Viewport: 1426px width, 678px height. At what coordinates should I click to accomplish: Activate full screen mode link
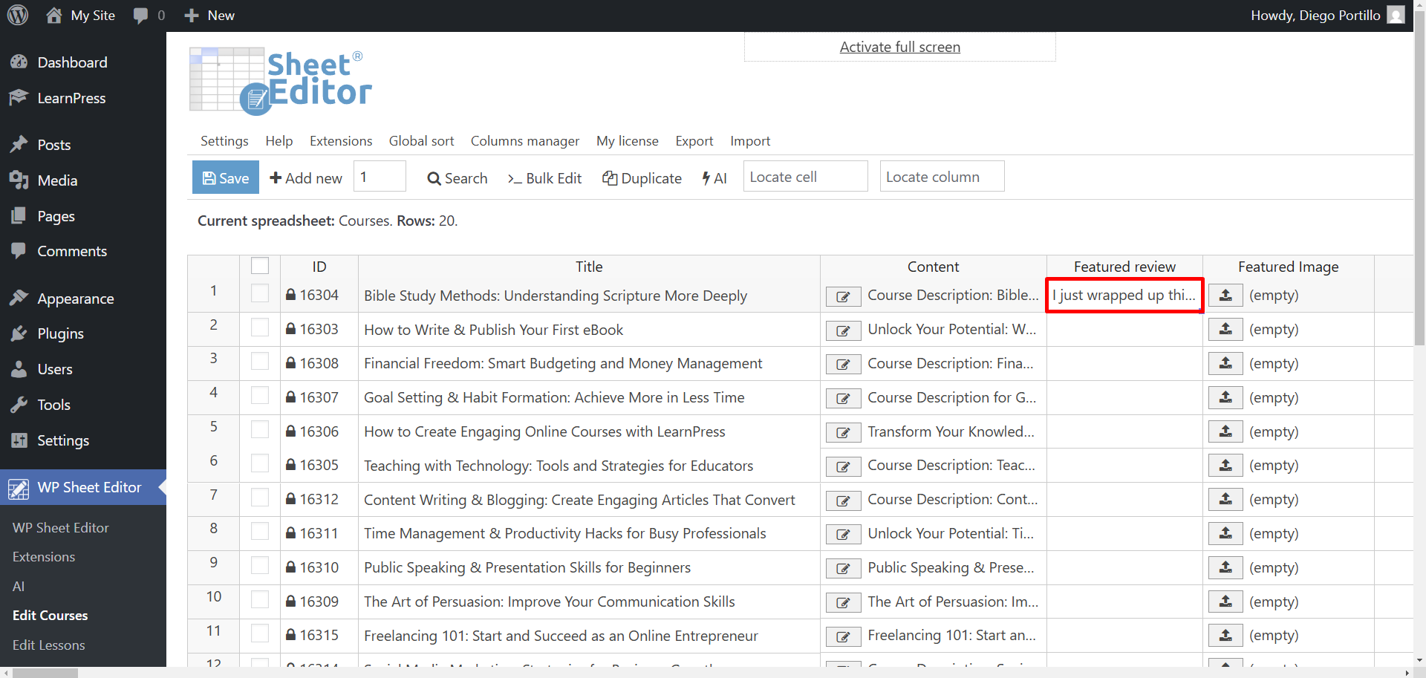coord(899,47)
